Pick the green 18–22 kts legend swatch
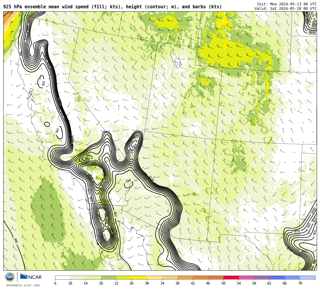Screen dimensions: 320x289 point(108,277)
